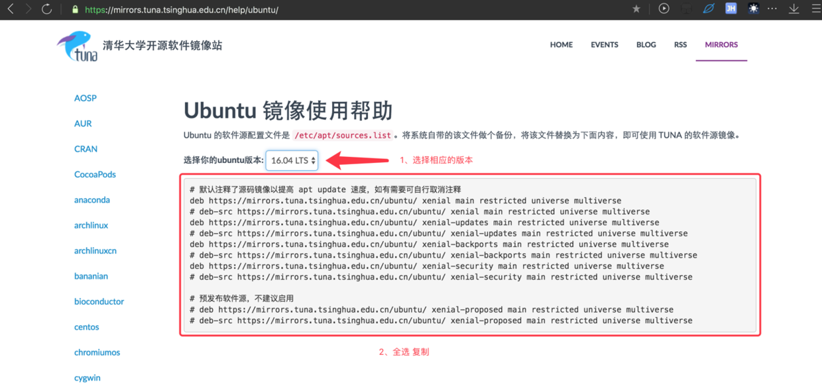Open the archlinuxcn mirror help link
The height and width of the screenshot is (390, 822).
95,251
